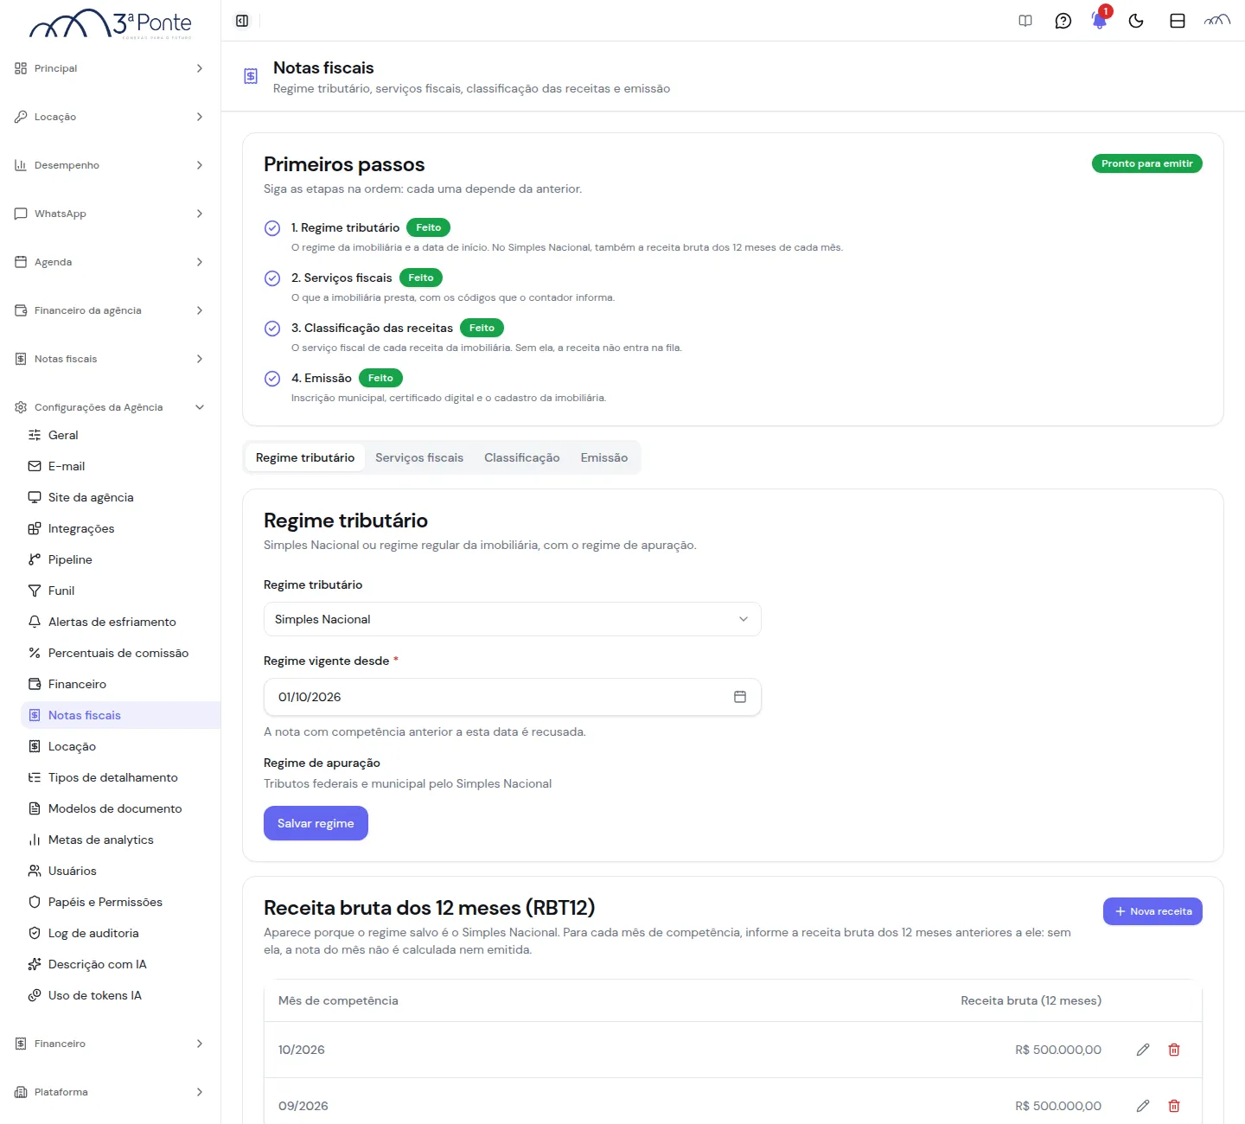Open Funil settings
Screen dimensions: 1245x1124
point(121,591)
